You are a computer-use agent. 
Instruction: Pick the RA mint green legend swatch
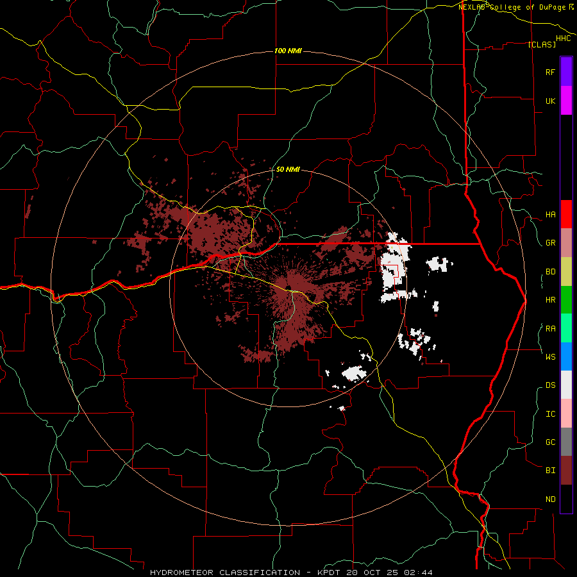pos(566,328)
